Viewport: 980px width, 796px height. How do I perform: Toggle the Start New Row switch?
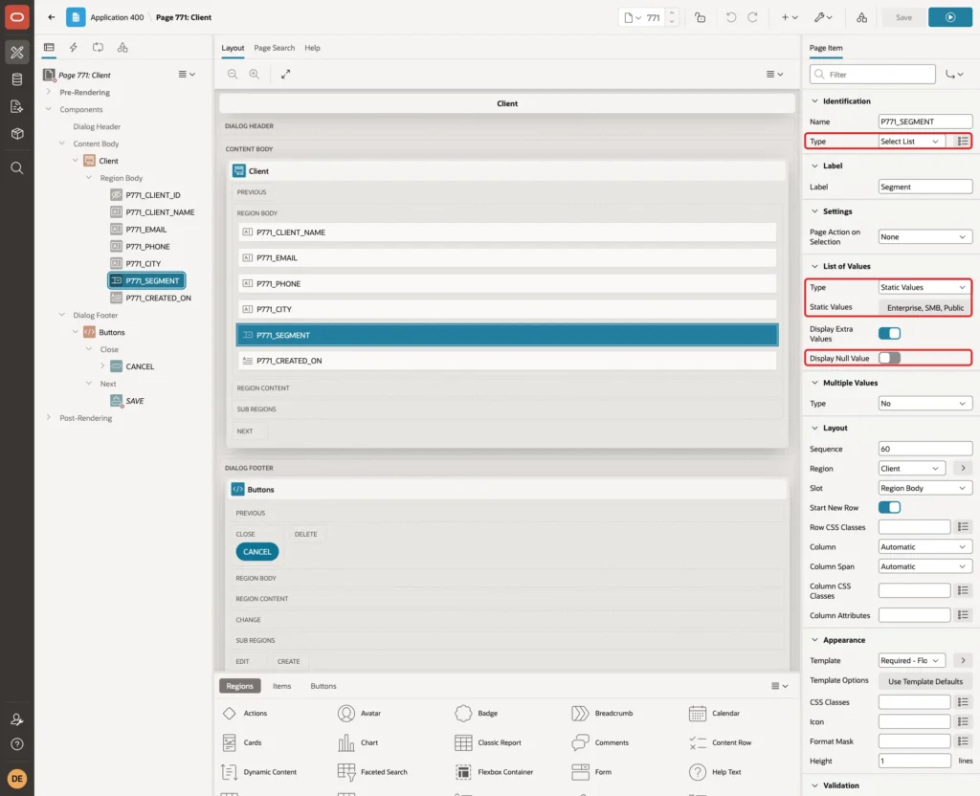click(889, 507)
